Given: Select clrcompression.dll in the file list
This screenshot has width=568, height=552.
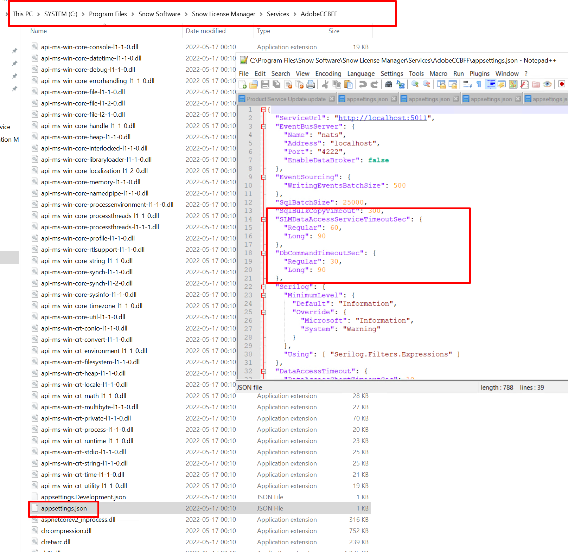Looking at the screenshot, I should pyautogui.click(x=66, y=531).
